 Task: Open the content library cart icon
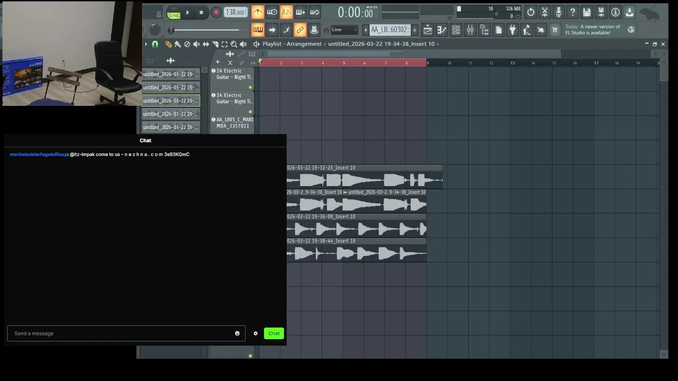(x=555, y=30)
